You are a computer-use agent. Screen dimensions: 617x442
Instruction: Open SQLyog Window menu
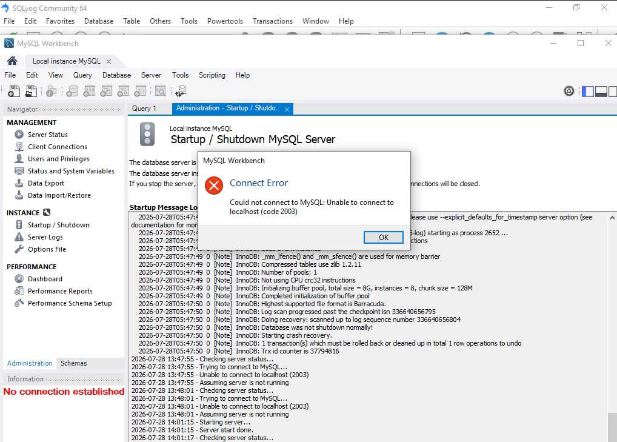(x=316, y=21)
